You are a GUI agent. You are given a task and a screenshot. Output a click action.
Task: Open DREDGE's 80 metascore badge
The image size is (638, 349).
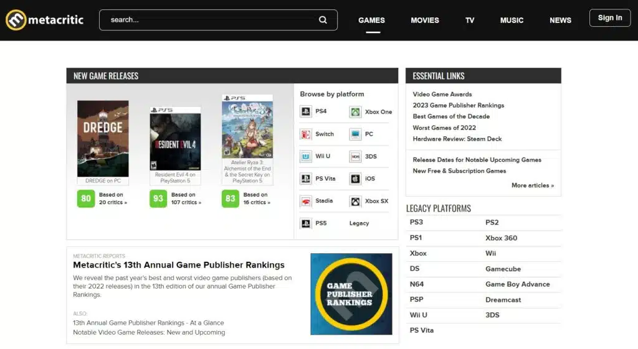86,198
